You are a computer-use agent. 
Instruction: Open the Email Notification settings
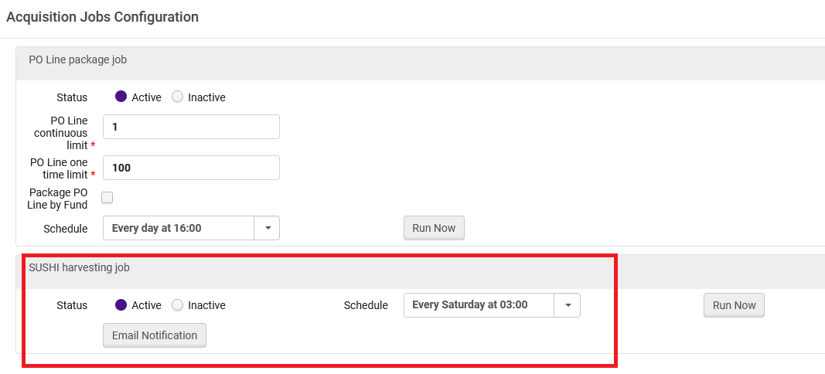[x=155, y=335]
